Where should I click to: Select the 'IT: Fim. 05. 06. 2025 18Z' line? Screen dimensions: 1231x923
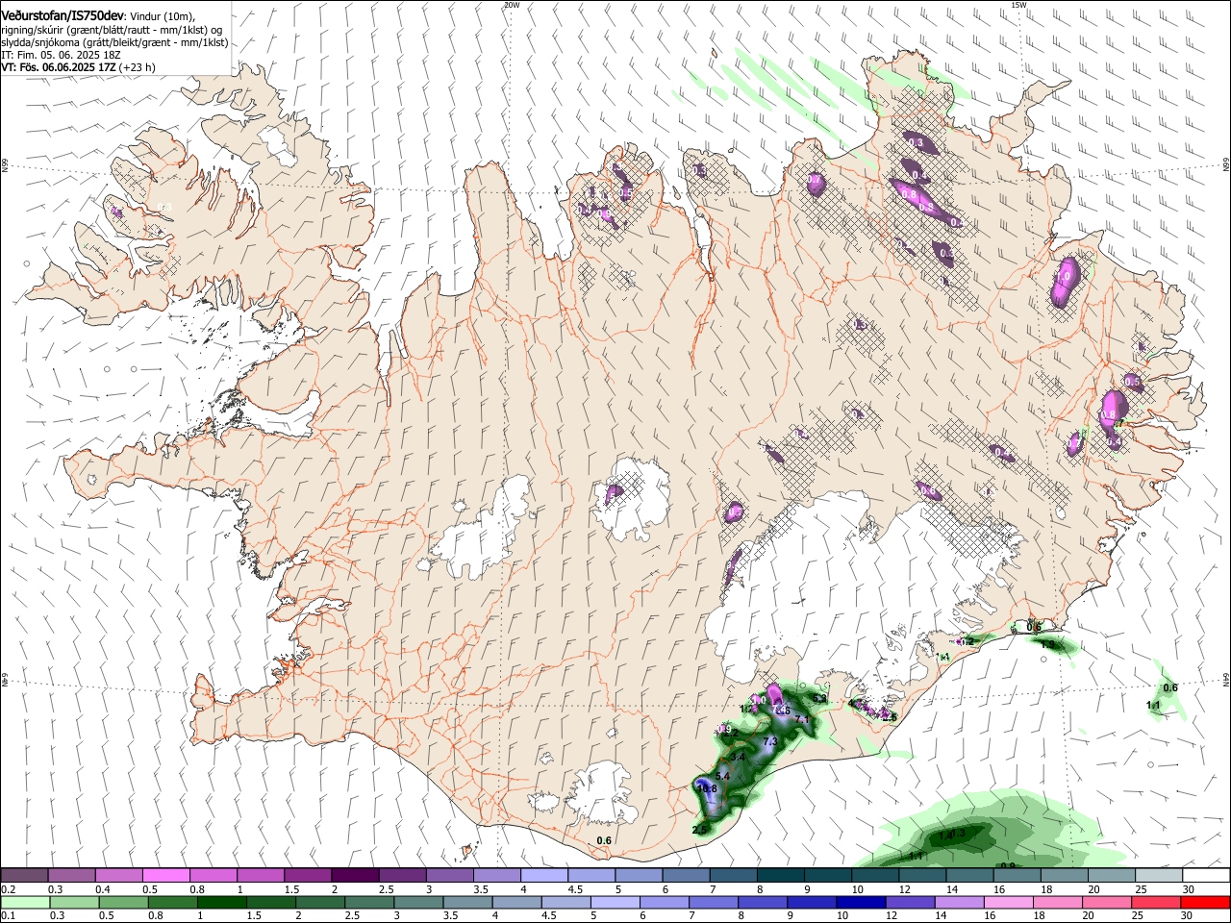click(x=61, y=55)
